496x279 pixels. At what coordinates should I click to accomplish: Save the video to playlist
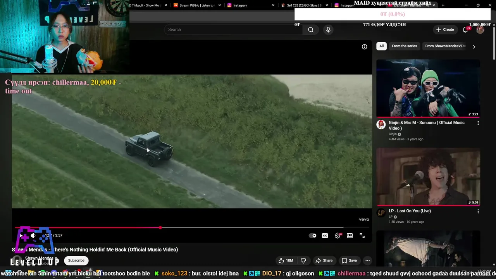click(349, 260)
